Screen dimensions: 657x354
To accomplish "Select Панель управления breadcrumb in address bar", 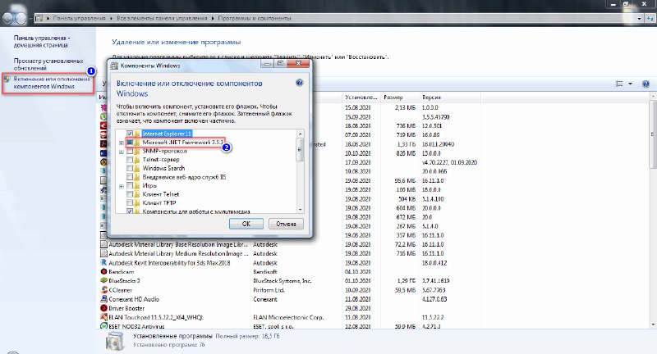I will [79, 18].
